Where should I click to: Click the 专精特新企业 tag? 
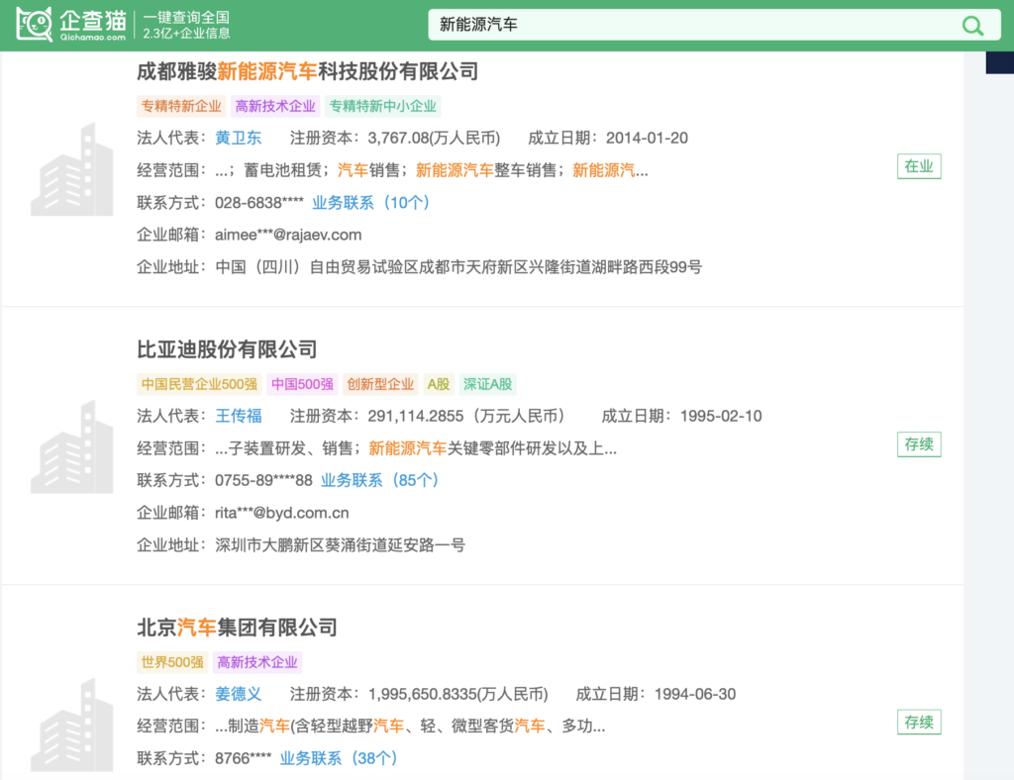pos(181,106)
